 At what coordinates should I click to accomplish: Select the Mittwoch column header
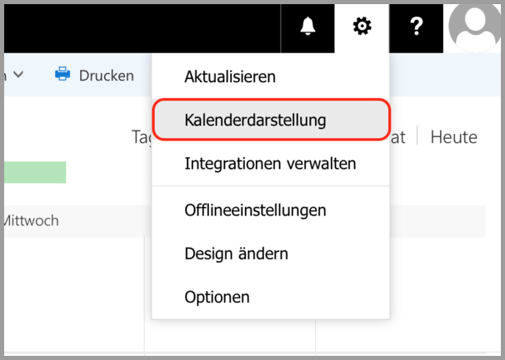[32, 221]
